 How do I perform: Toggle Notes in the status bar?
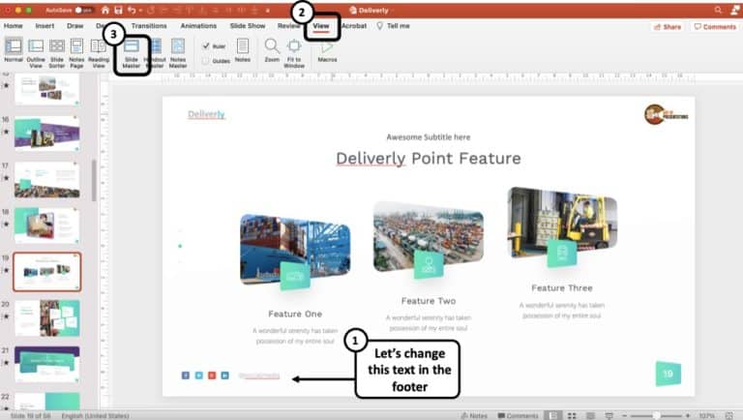click(x=474, y=416)
